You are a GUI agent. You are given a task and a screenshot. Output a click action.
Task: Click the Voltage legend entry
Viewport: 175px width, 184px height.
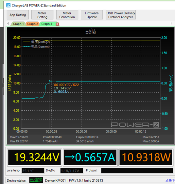coord(36,42)
